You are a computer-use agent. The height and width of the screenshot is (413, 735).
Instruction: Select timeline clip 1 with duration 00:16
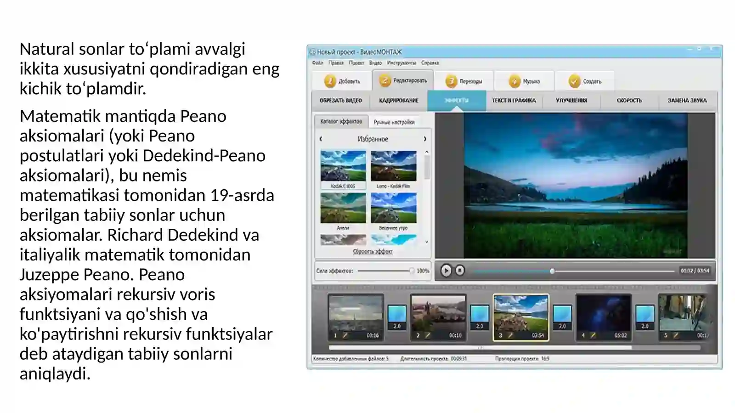point(356,317)
